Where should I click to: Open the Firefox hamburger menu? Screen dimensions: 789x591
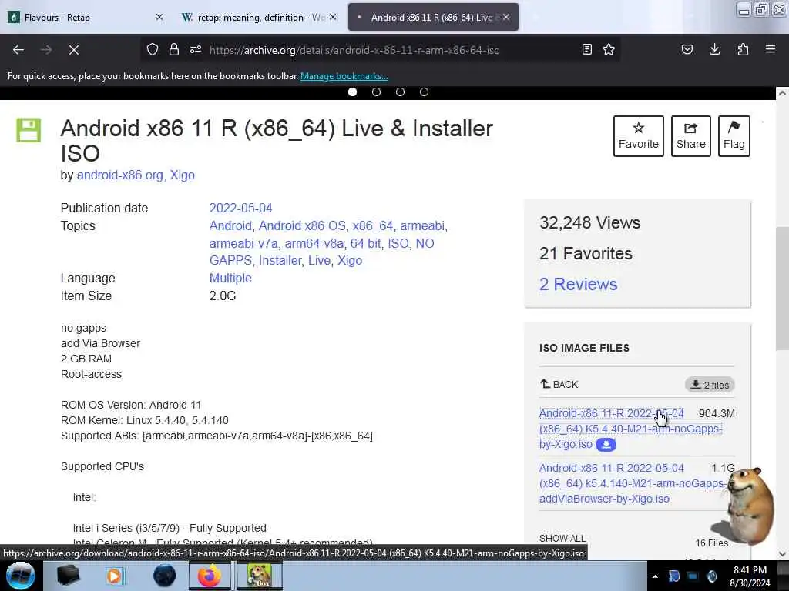click(771, 49)
